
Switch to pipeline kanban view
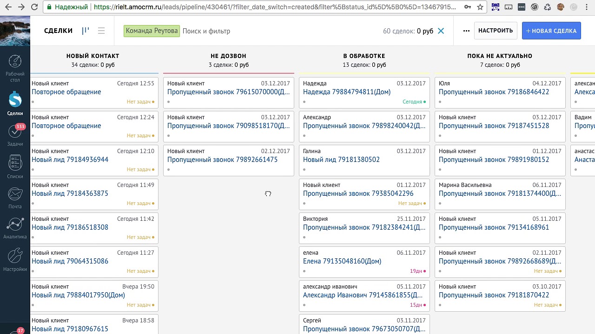coord(86,31)
